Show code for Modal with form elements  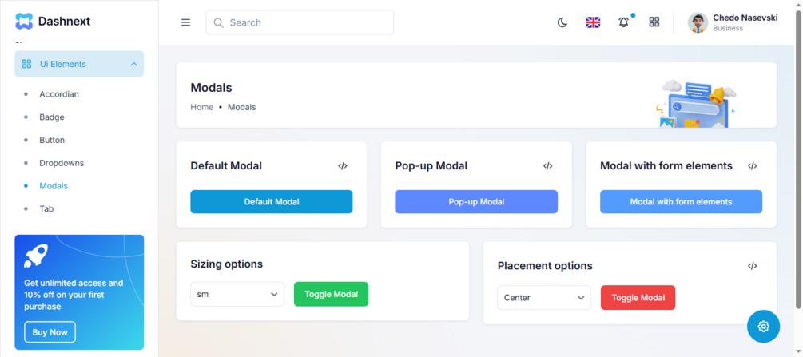click(x=753, y=166)
